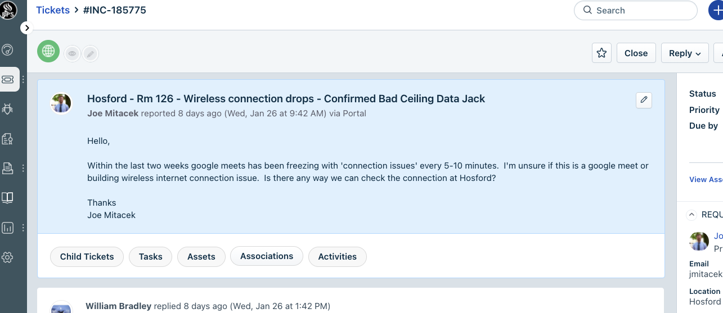Expand the left sidebar with arrow
The width and height of the screenshot is (723, 313).
tap(27, 28)
